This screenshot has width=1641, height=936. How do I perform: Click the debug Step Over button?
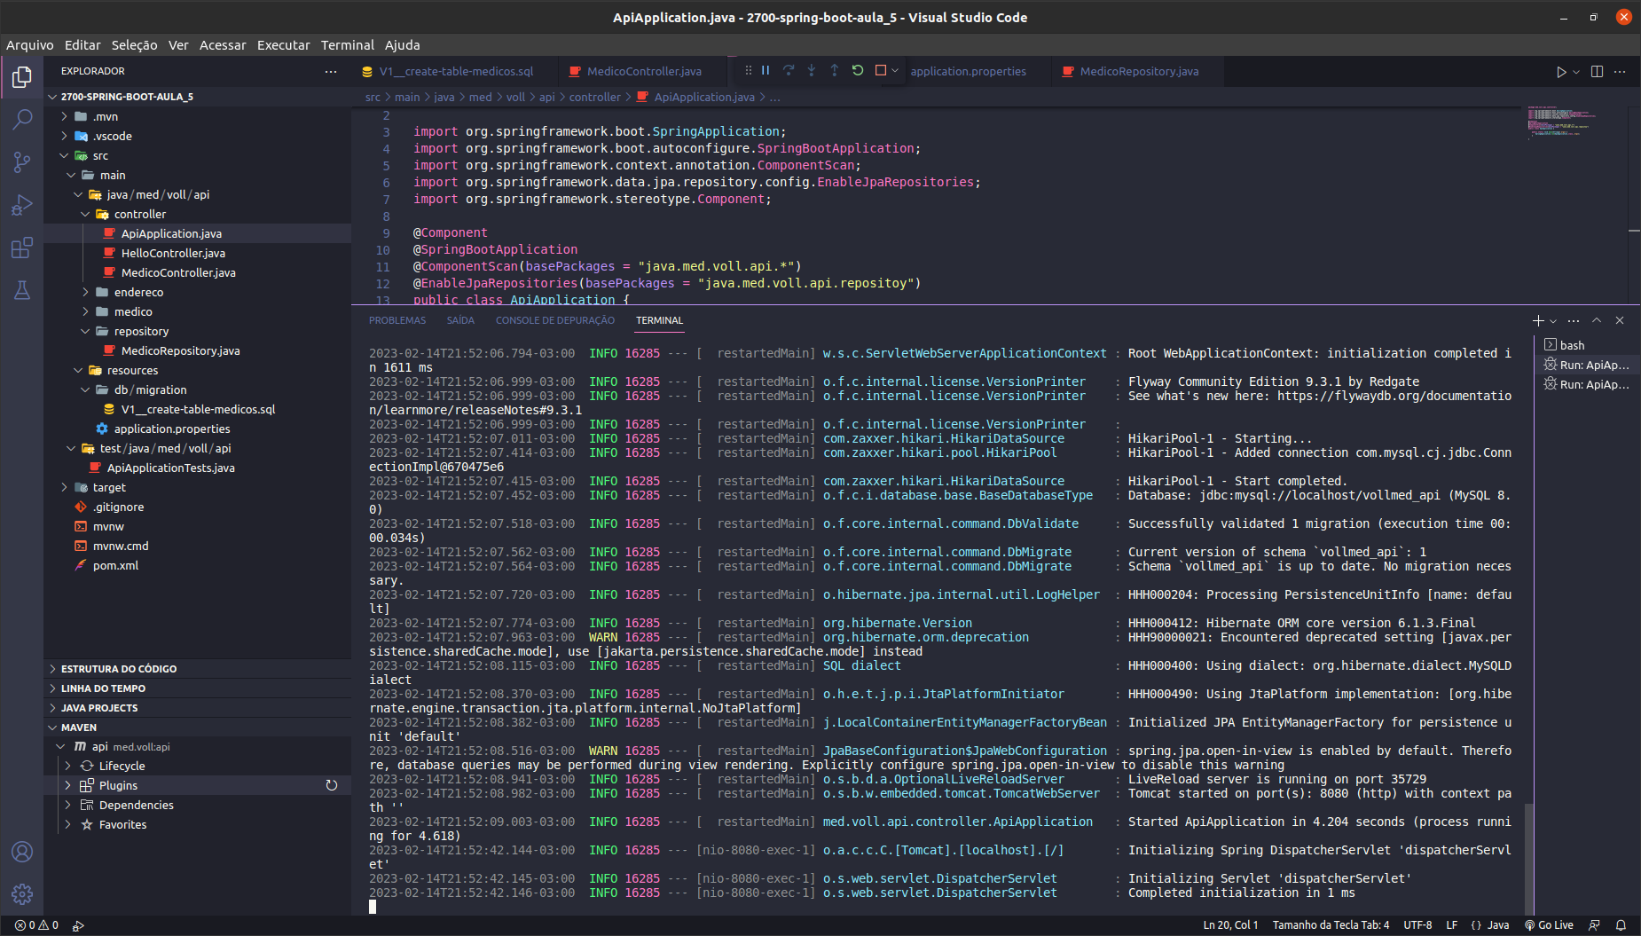click(x=789, y=70)
